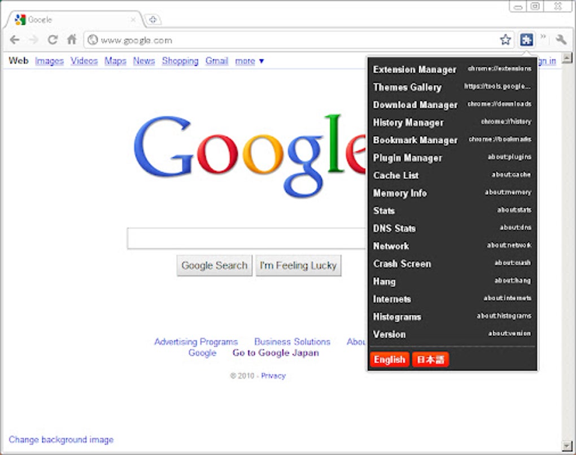Select Internets entry in popup
576x455 pixels.
[x=452, y=299]
